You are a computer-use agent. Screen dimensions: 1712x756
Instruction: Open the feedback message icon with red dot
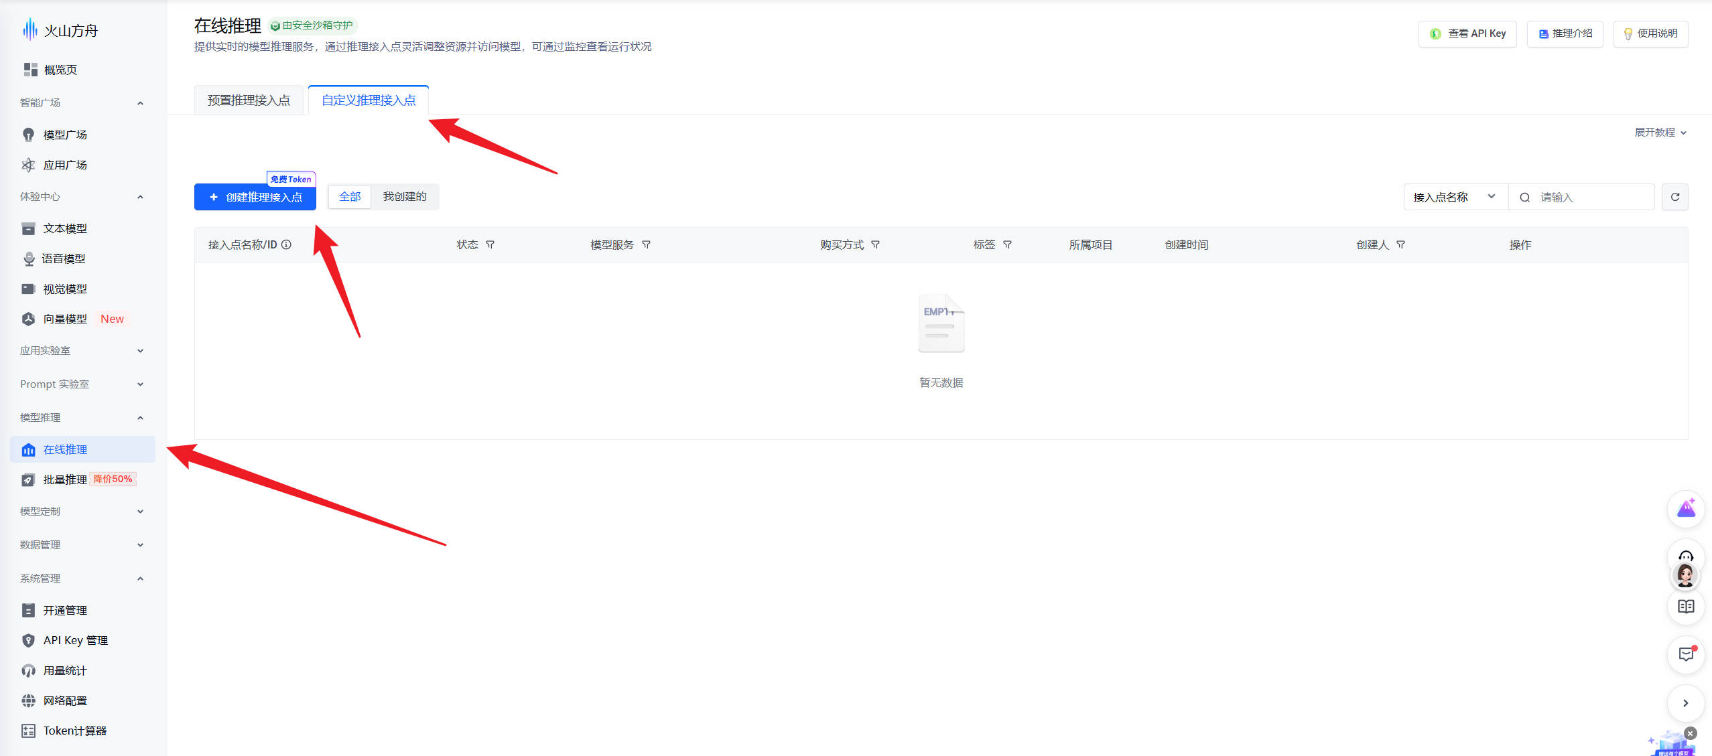tap(1686, 654)
